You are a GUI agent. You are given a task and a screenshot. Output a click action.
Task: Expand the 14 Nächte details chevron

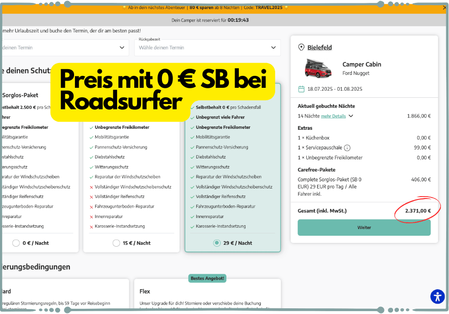tap(351, 116)
